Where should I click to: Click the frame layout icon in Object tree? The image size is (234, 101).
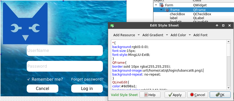tap(166, 10)
